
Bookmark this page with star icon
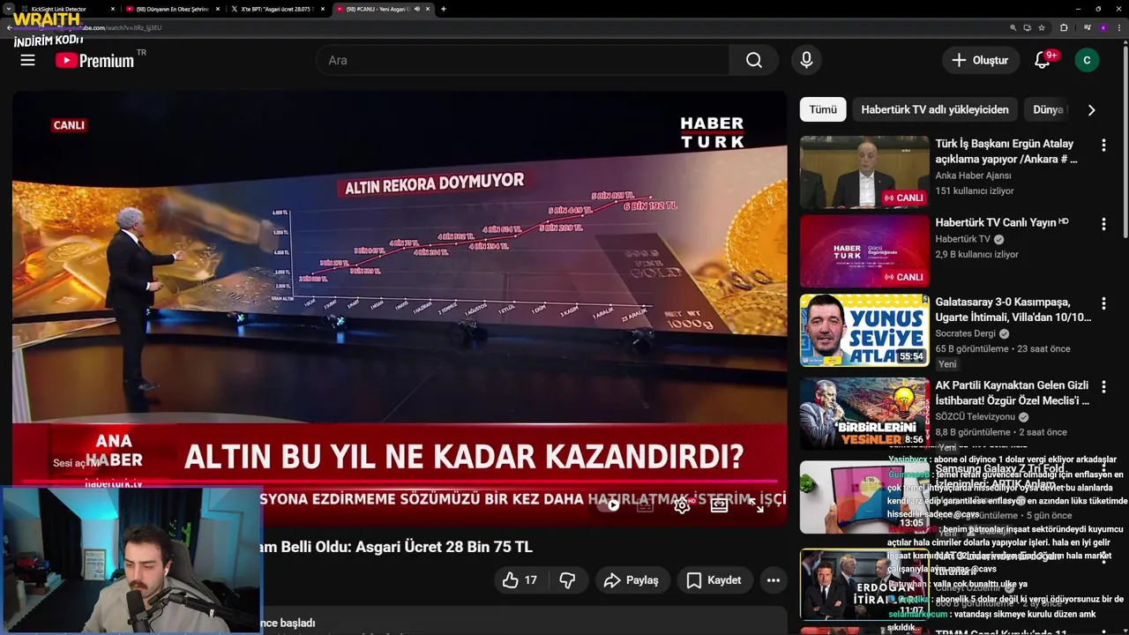point(1042,27)
